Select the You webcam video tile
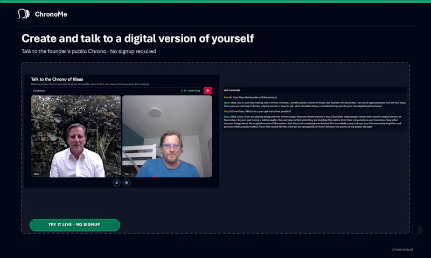Viewport: 431px width, 258px height. [167, 136]
